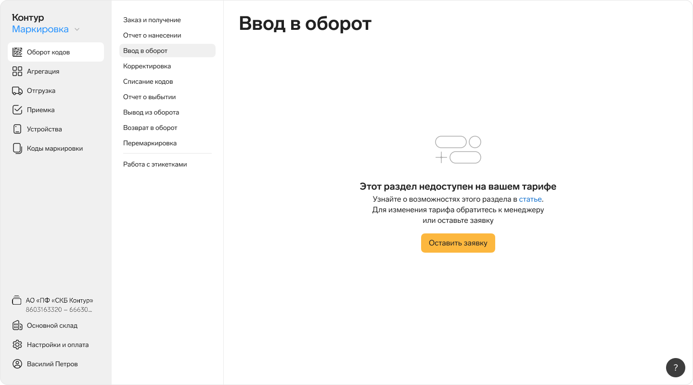This screenshot has width=693, height=385.
Task: Open Работа с этикетками
Action: pyautogui.click(x=155, y=165)
